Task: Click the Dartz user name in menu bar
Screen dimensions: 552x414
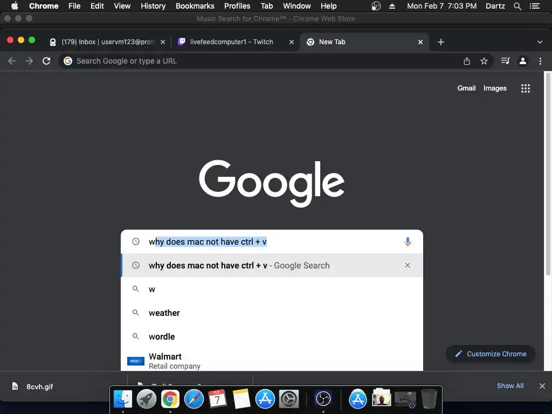Action: click(495, 6)
